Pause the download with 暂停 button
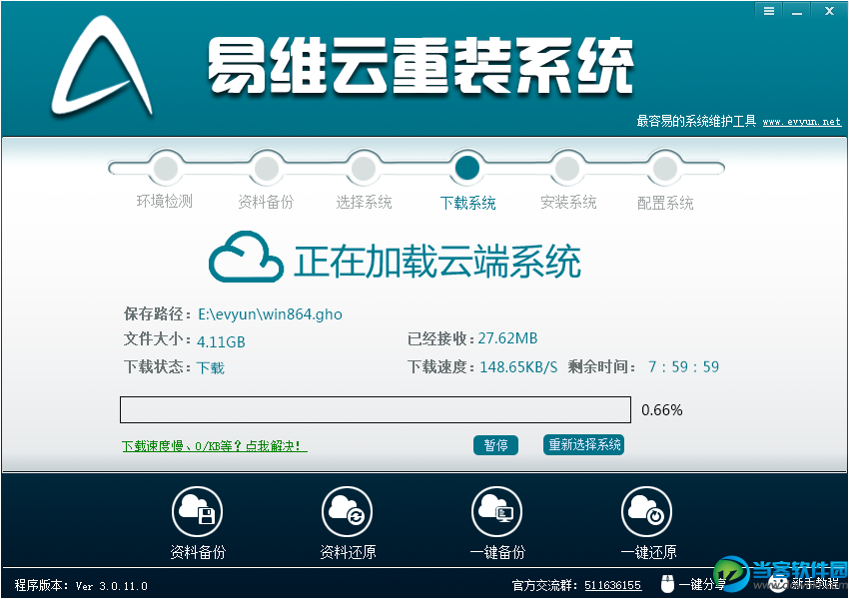Image resolution: width=849 pixels, height=599 pixels. pyautogui.click(x=495, y=445)
